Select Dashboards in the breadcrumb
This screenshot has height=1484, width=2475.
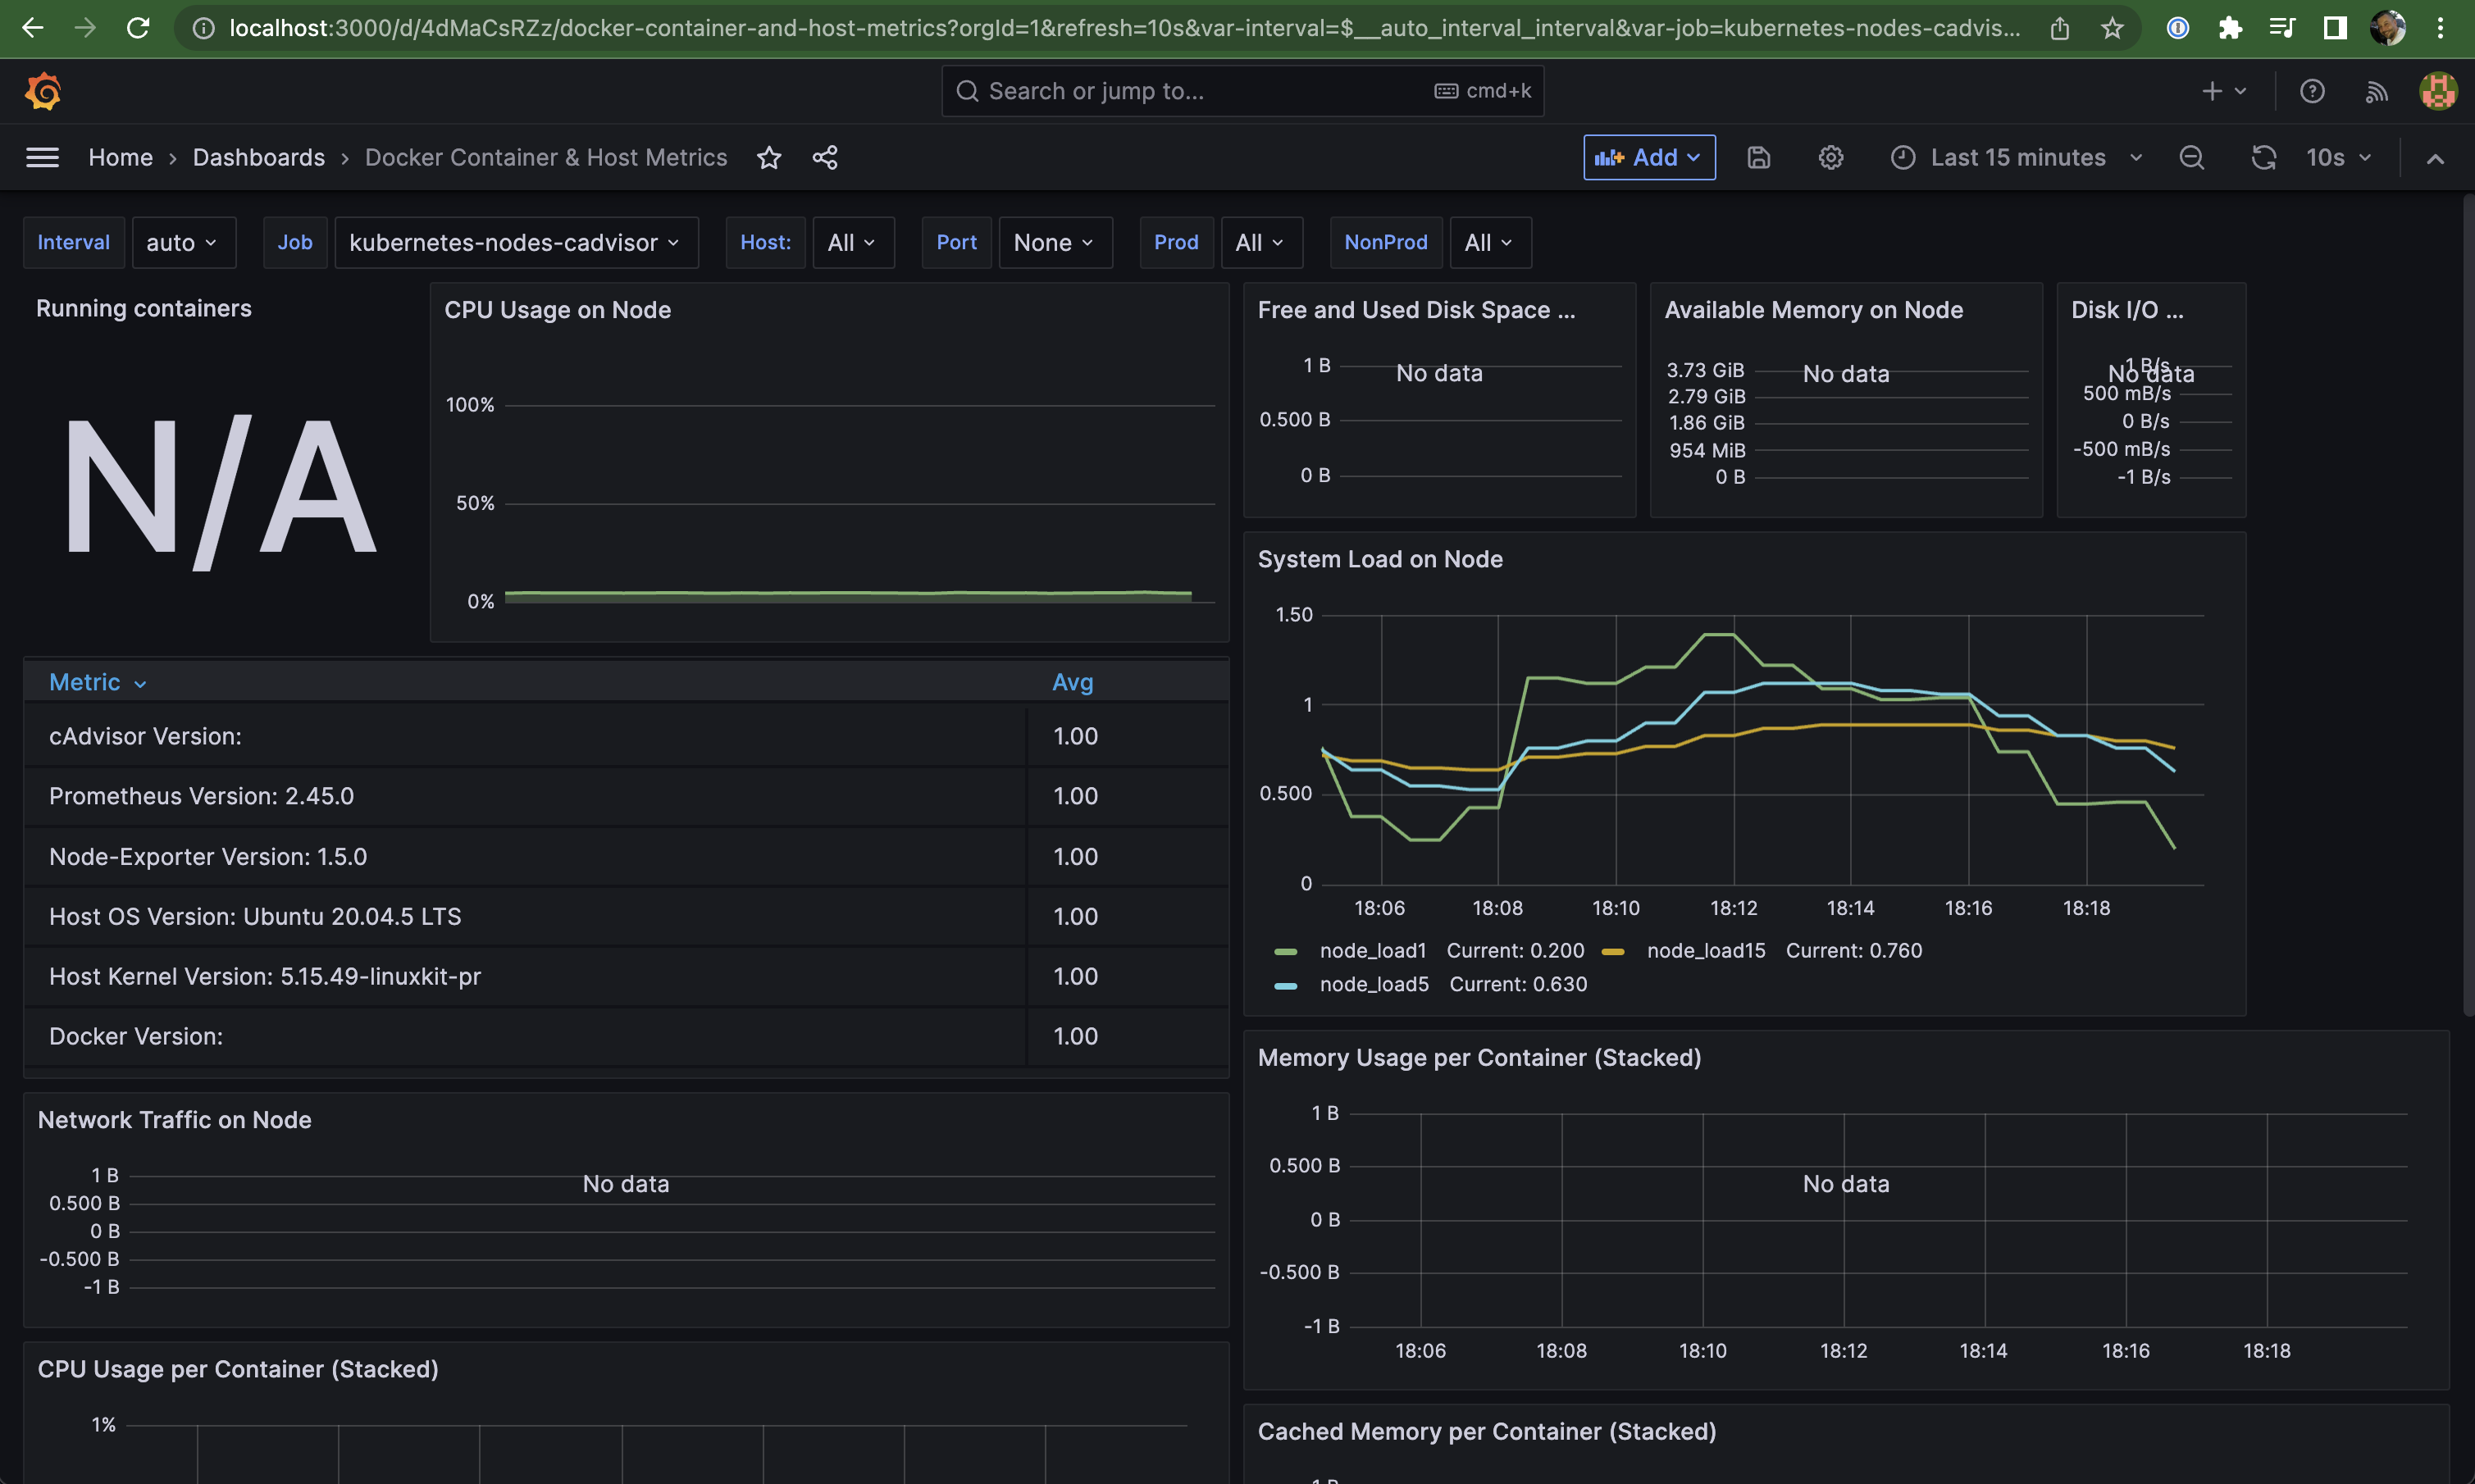click(x=258, y=157)
